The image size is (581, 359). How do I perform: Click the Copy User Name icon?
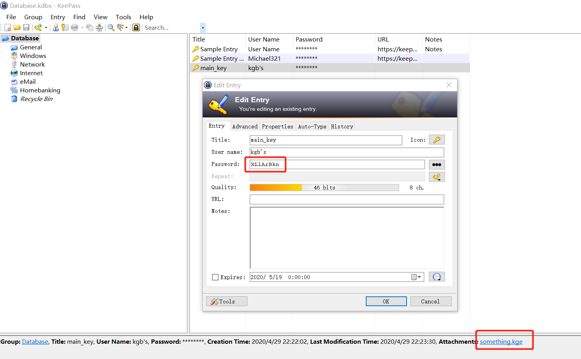coord(56,27)
